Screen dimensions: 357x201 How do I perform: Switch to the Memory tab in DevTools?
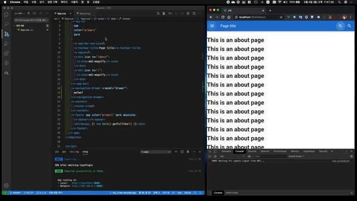click(x=295, y=151)
